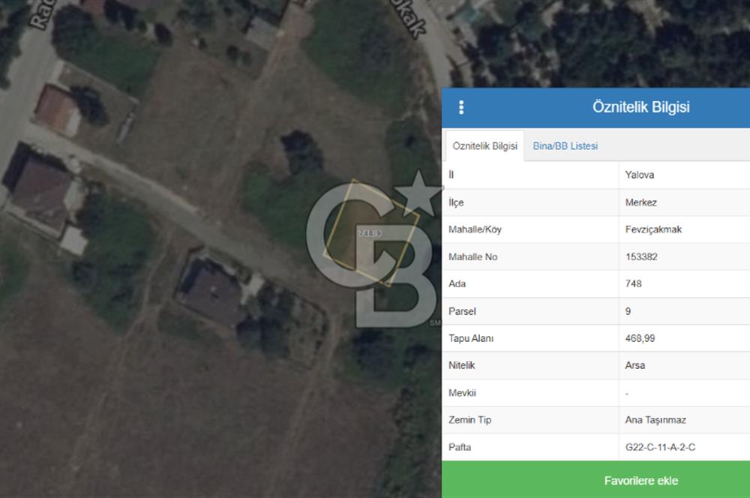Click the Ada value 748
This screenshot has height=498, width=750.
633,284
